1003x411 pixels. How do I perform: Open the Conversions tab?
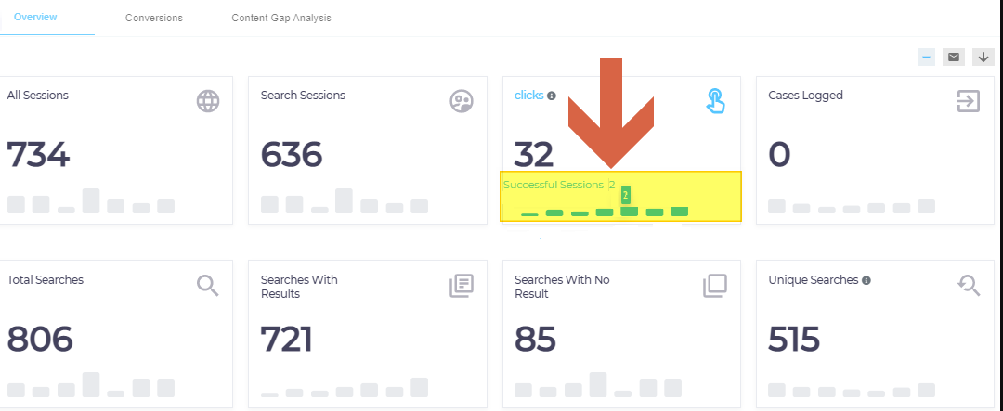coord(154,18)
